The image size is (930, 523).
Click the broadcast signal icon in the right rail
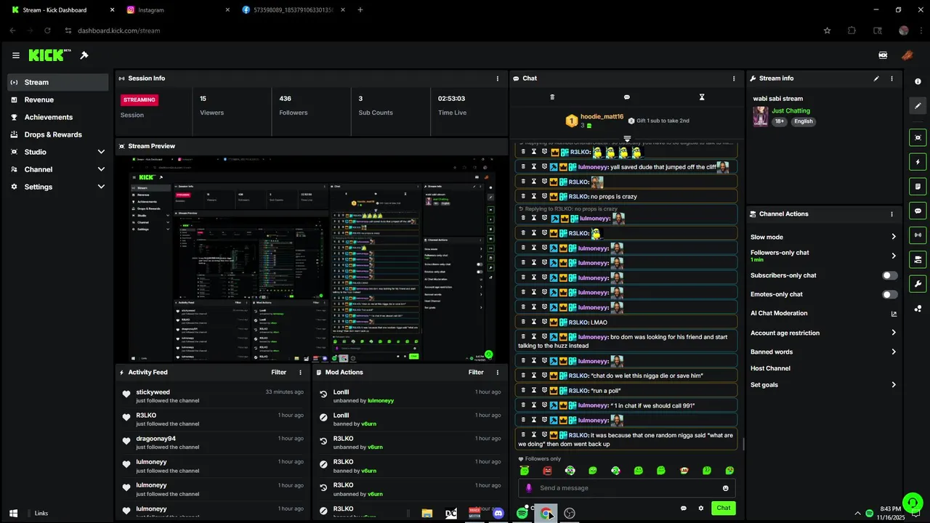(918, 235)
